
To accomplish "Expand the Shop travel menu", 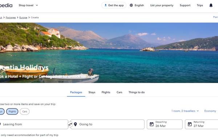I will 28,5.
